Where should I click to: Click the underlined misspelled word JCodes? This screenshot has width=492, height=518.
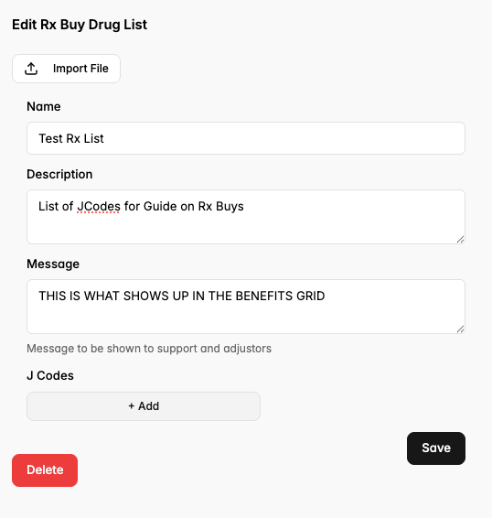pyautogui.click(x=99, y=207)
